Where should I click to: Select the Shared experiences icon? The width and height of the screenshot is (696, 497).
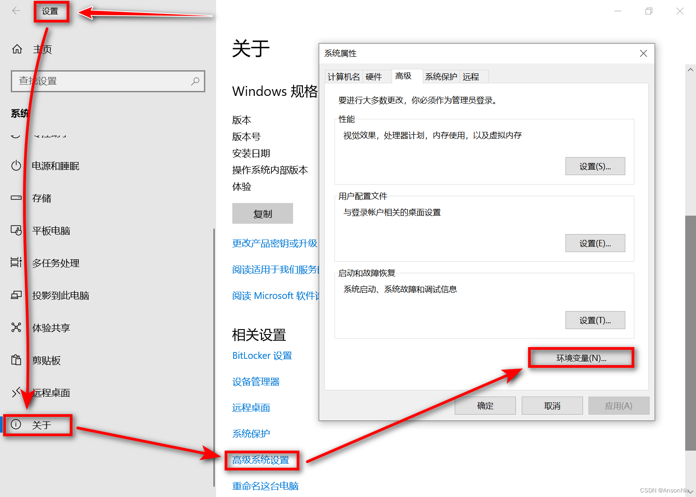tap(16, 327)
